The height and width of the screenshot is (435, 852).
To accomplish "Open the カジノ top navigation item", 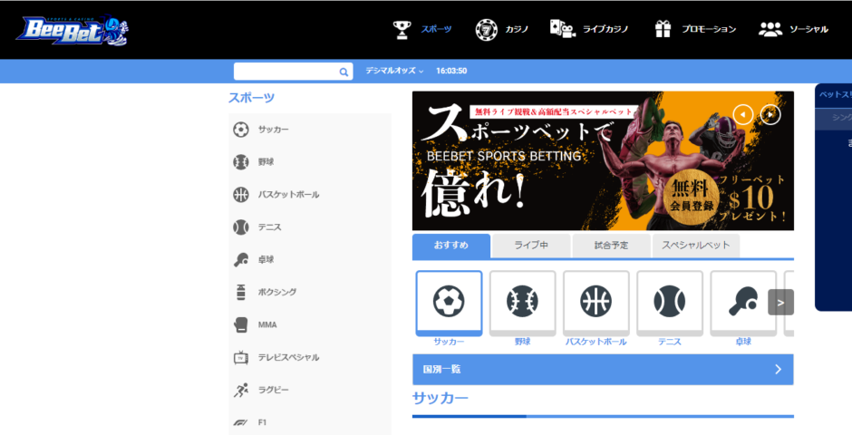I will pyautogui.click(x=517, y=29).
